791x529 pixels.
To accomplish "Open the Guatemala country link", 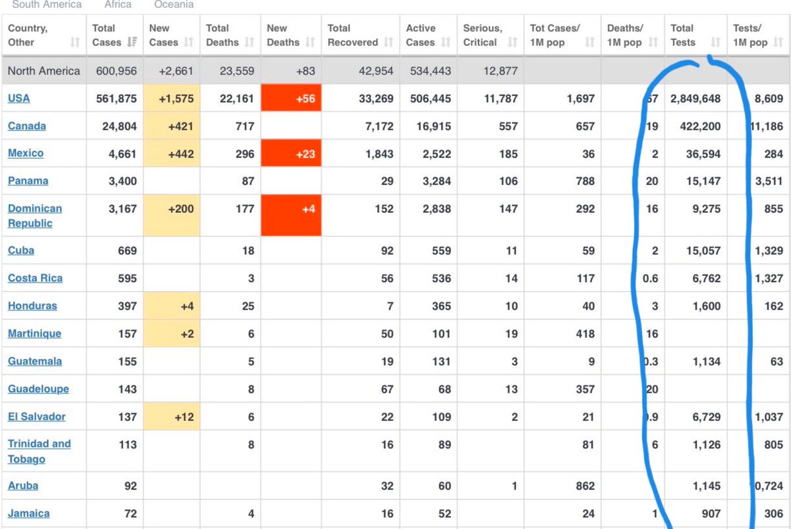I will (x=35, y=361).
